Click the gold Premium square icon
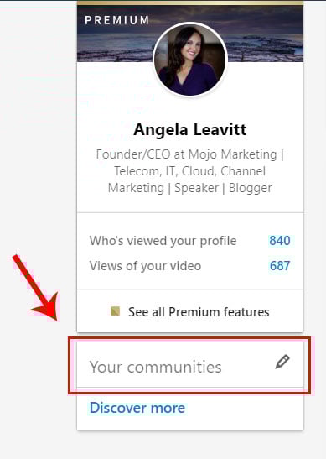326x459 pixels. [115, 311]
